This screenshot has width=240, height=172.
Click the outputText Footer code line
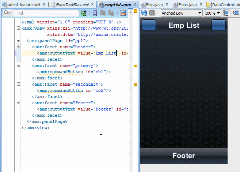tap(82, 109)
